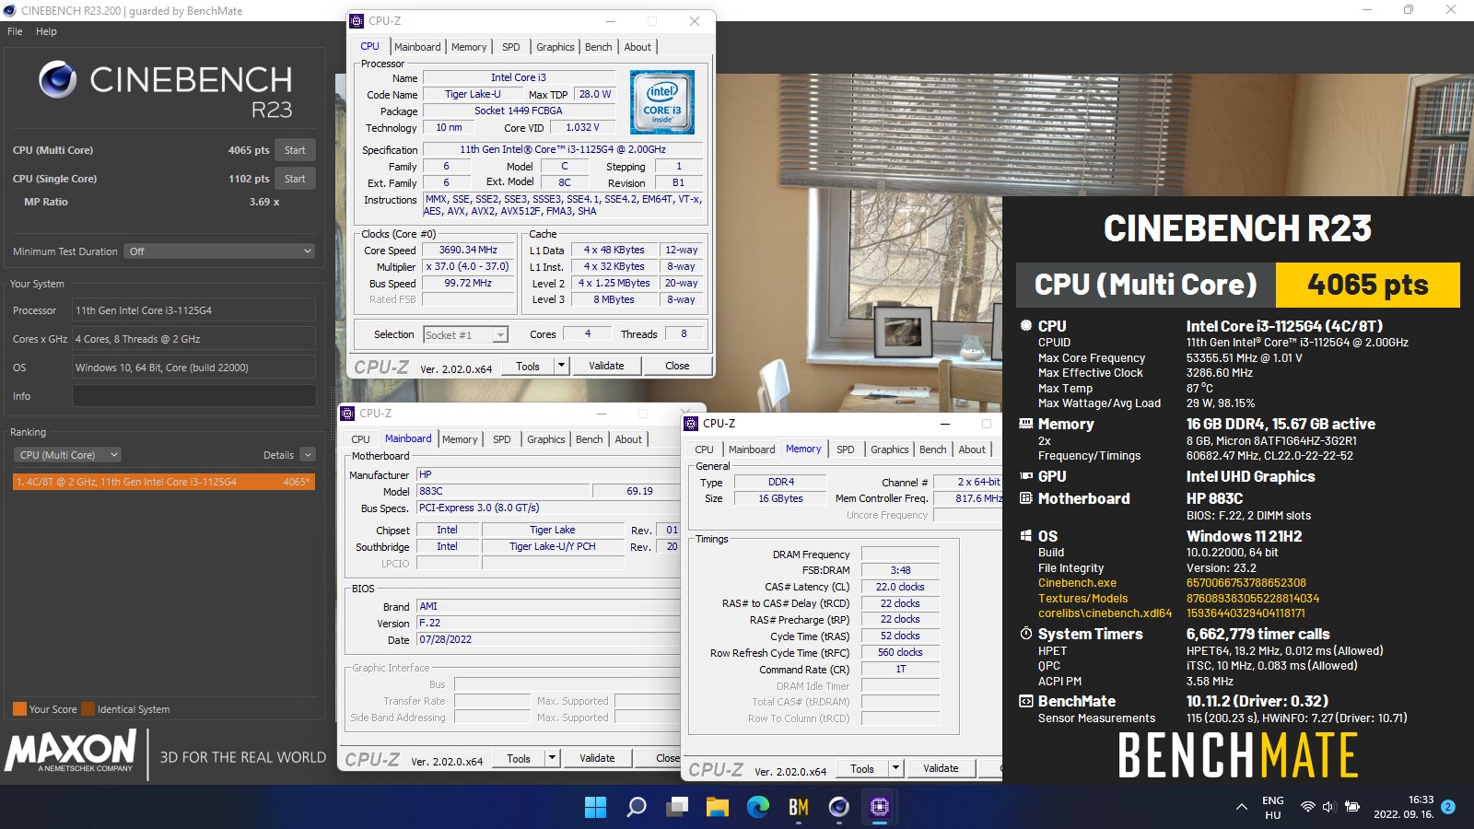Click the top CPU-Z window title icon
1474x829 pixels.
[357, 20]
